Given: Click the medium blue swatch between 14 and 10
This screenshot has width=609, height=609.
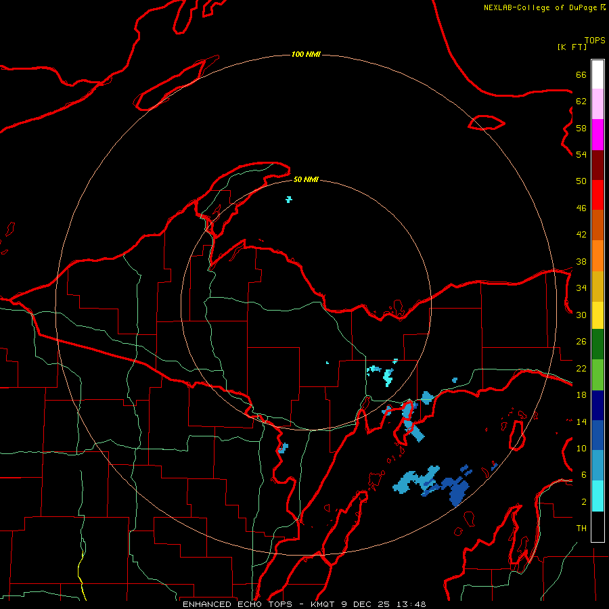Looking at the screenshot, I should 597,435.
